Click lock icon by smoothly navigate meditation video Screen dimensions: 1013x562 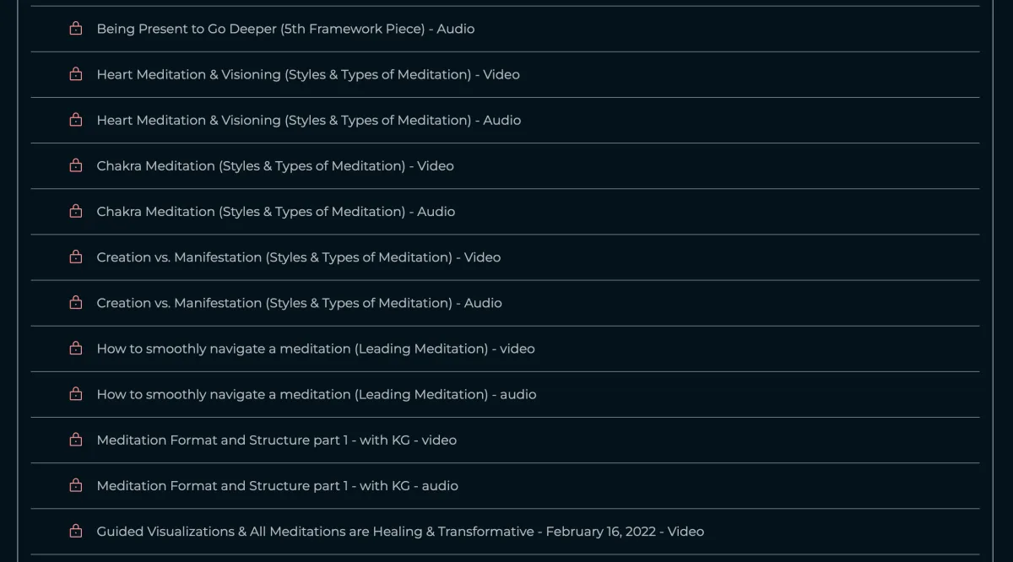pyautogui.click(x=76, y=348)
